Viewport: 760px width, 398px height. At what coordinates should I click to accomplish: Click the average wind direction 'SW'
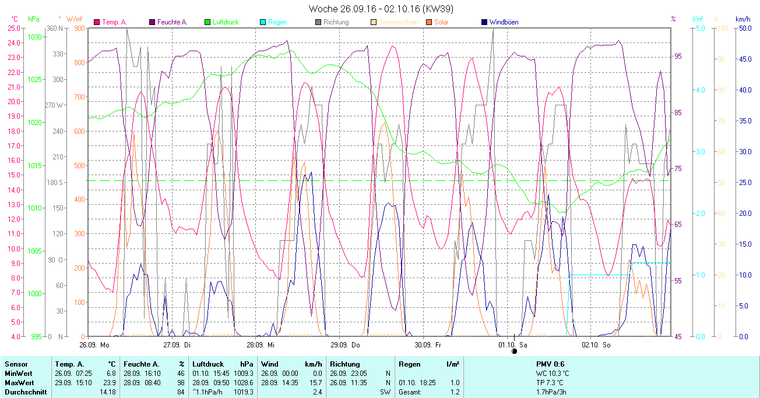coord(386,392)
